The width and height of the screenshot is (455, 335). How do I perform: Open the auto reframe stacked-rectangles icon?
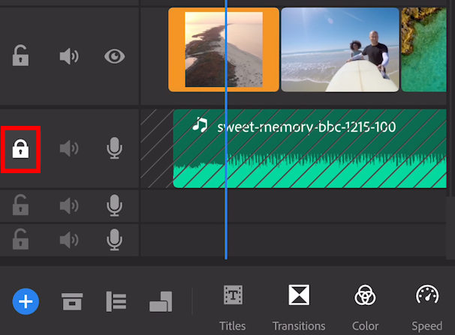click(161, 301)
